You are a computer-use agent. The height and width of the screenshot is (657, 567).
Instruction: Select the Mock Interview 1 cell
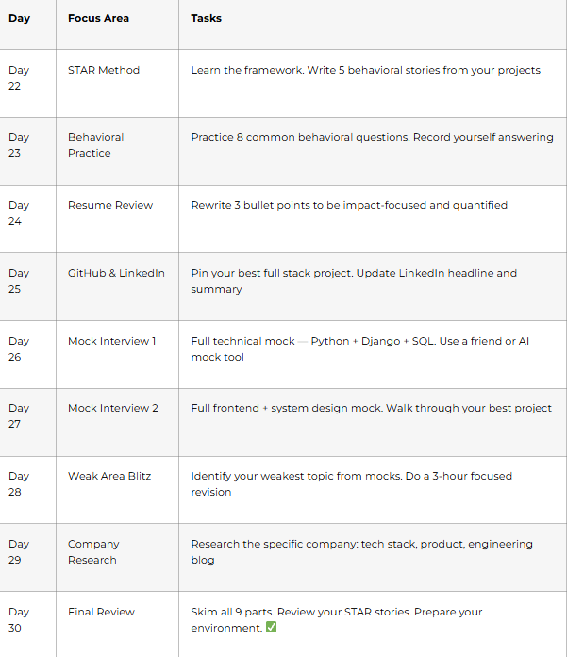click(x=112, y=341)
